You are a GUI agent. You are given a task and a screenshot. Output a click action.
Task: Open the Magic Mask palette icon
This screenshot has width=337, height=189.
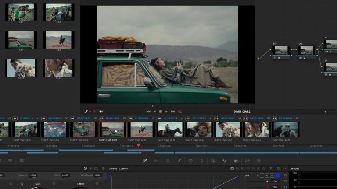[213, 161]
